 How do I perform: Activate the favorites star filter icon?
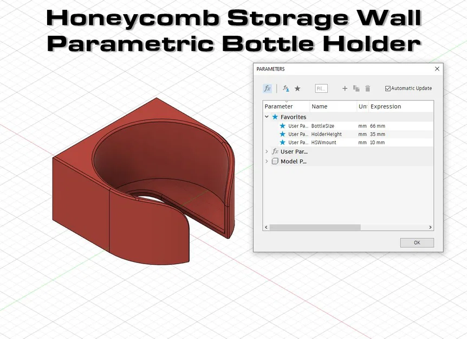(x=297, y=88)
